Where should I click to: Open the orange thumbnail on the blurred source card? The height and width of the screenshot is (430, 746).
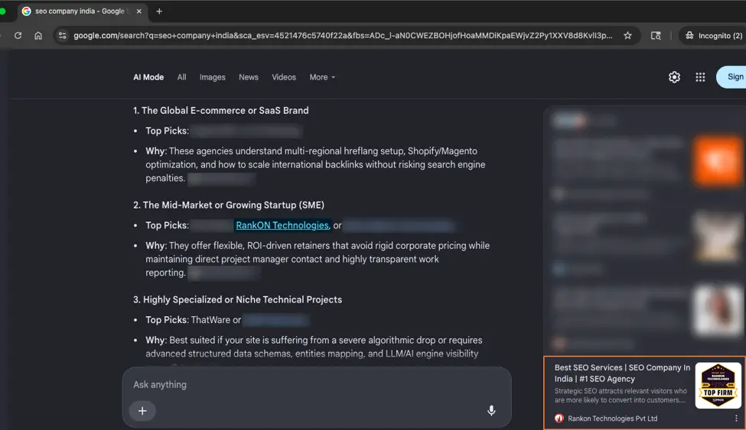pos(718,161)
